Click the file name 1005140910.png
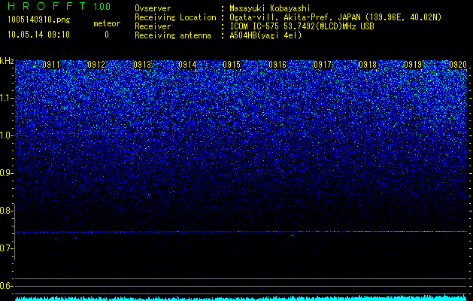This screenshot has width=473, height=301. 39,20
